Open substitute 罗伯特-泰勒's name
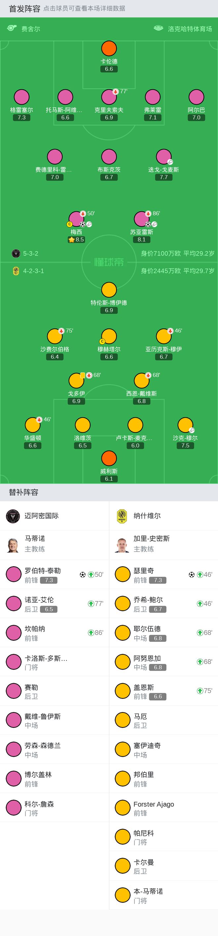Image resolution: width=218 pixels, height=936 pixels. (x=42, y=571)
